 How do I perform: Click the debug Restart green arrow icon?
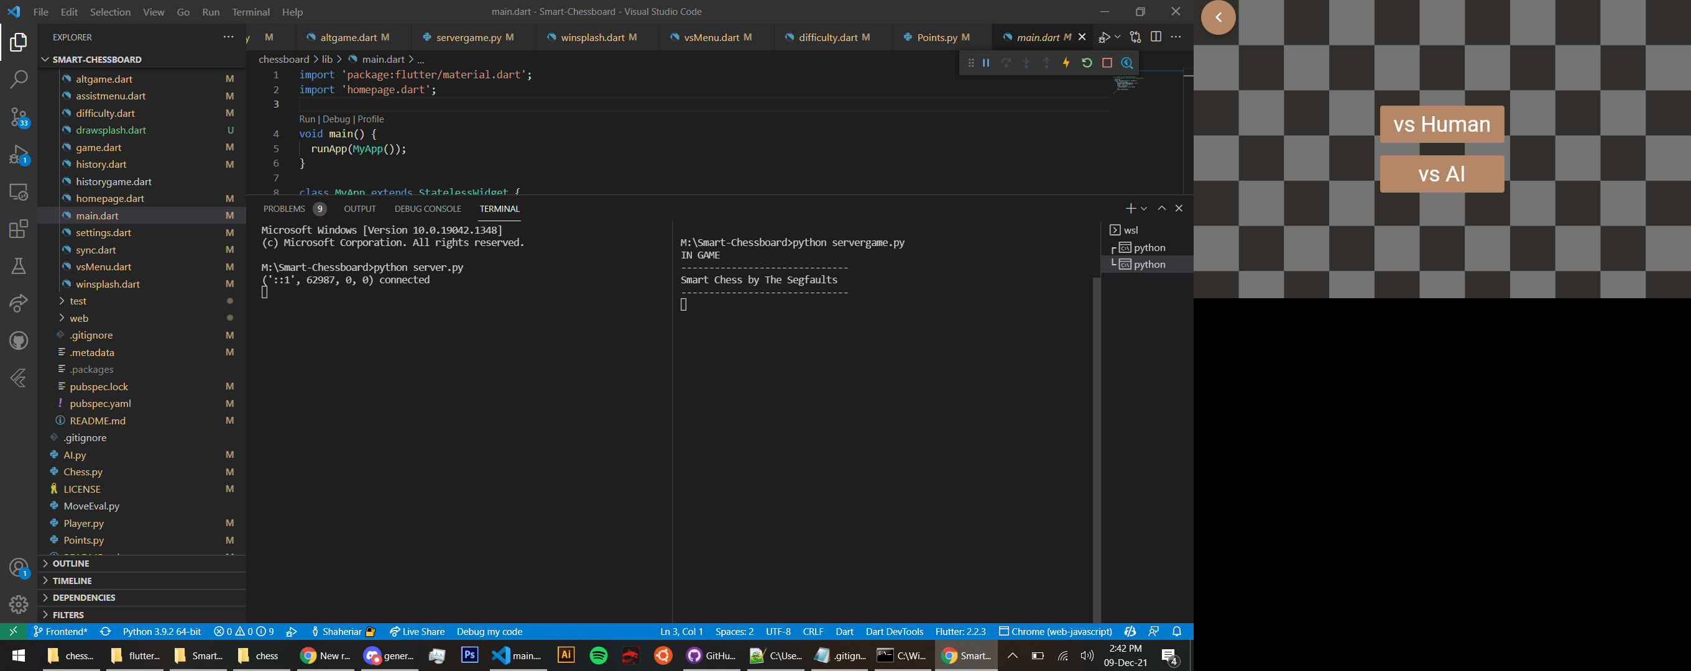click(x=1087, y=63)
